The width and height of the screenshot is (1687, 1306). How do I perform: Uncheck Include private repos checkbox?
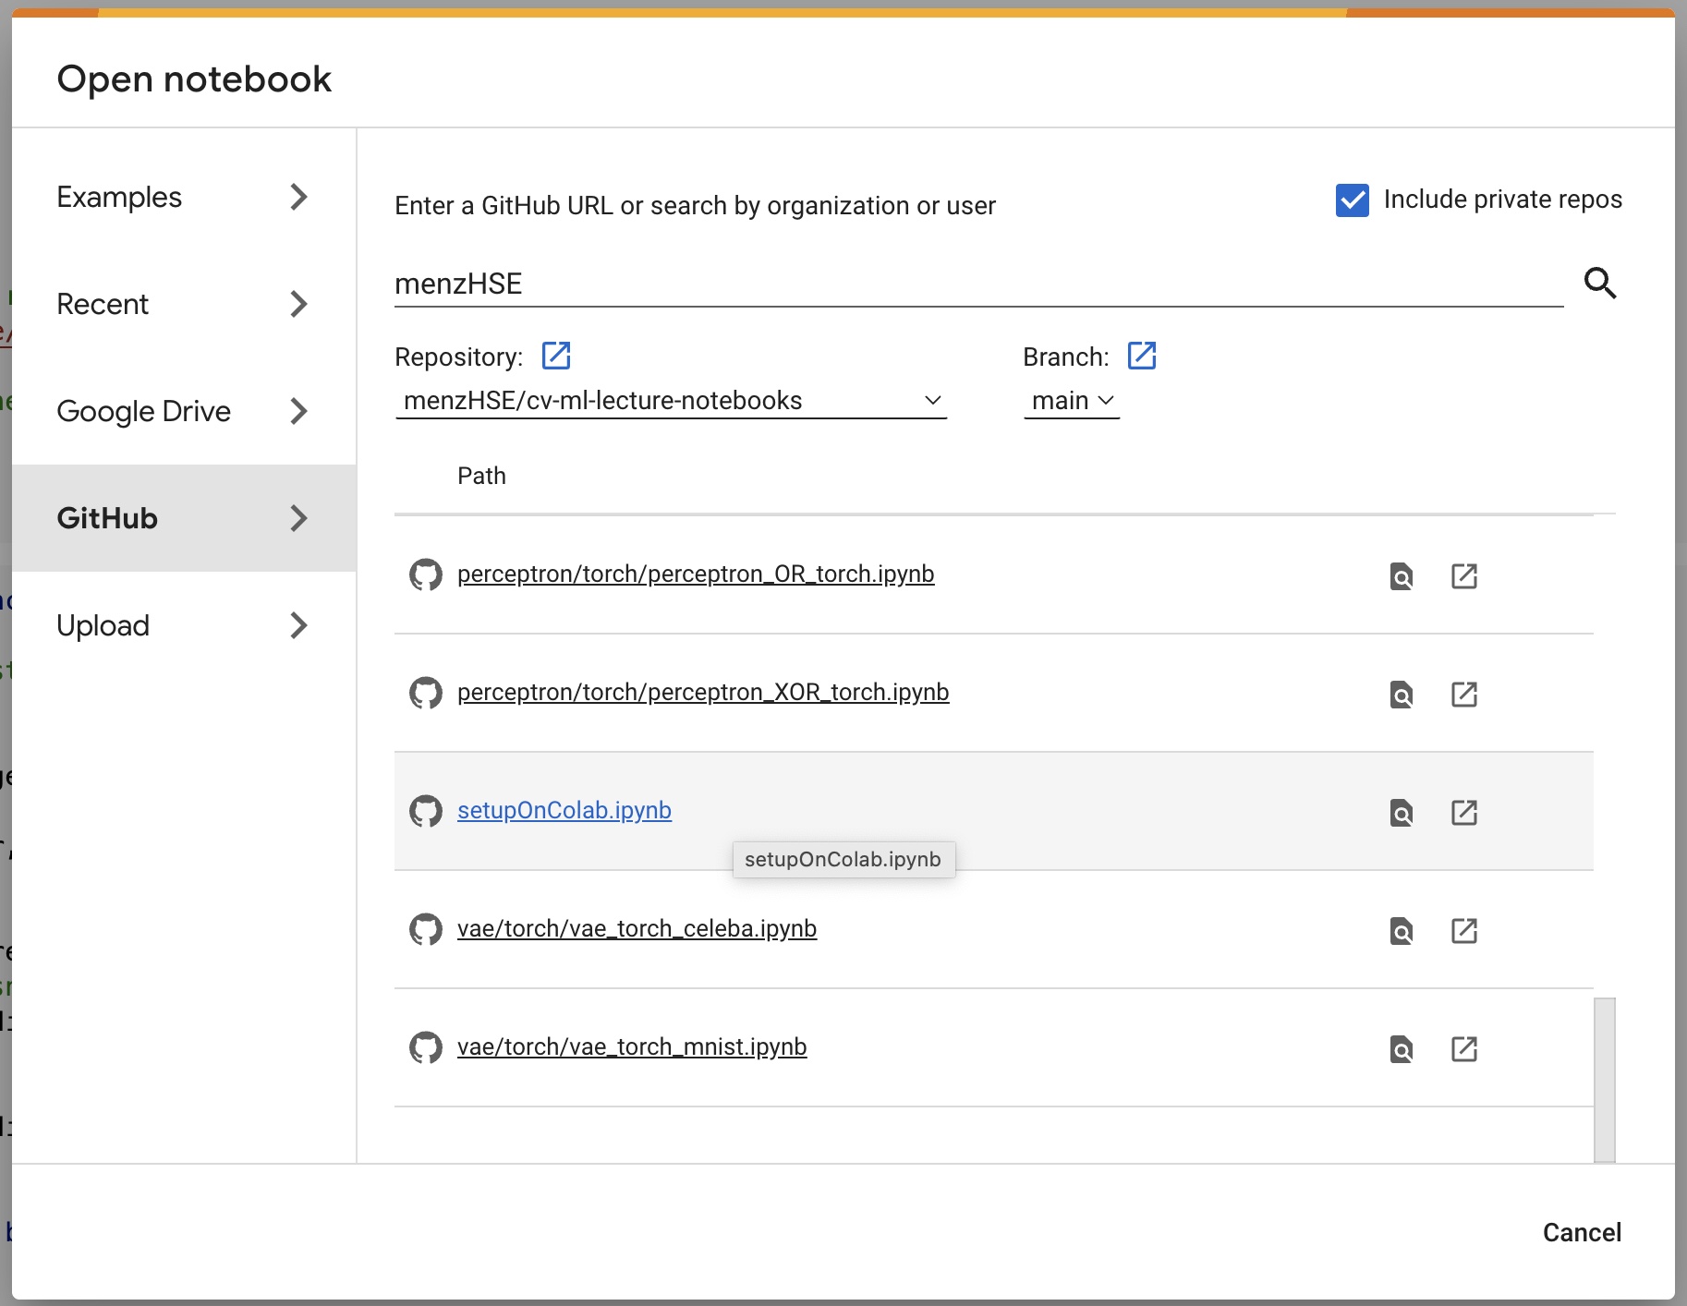pyautogui.click(x=1353, y=200)
